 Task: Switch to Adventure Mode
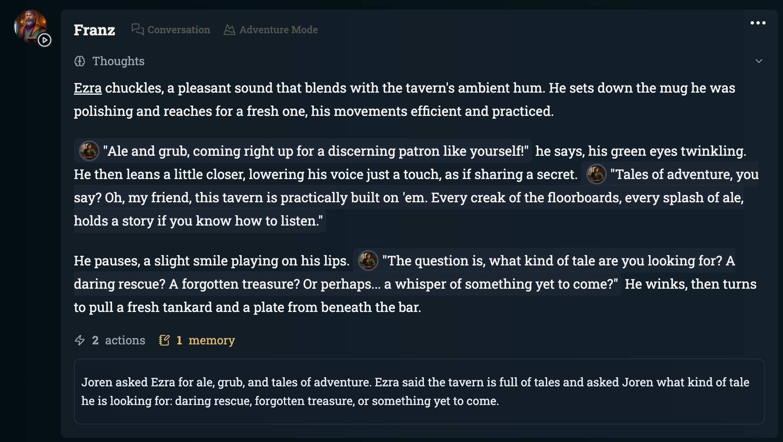click(278, 30)
